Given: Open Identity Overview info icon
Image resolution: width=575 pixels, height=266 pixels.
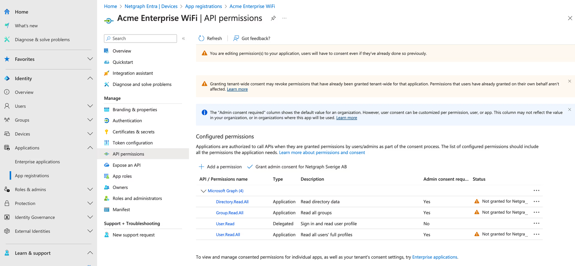Looking at the screenshot, I should point(7,92).
